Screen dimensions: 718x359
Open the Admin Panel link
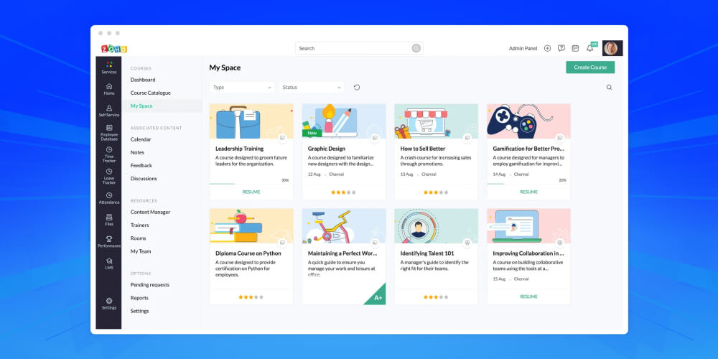(523, 49)
